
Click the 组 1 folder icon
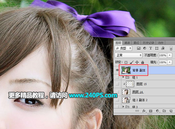[x=127, y=77]
